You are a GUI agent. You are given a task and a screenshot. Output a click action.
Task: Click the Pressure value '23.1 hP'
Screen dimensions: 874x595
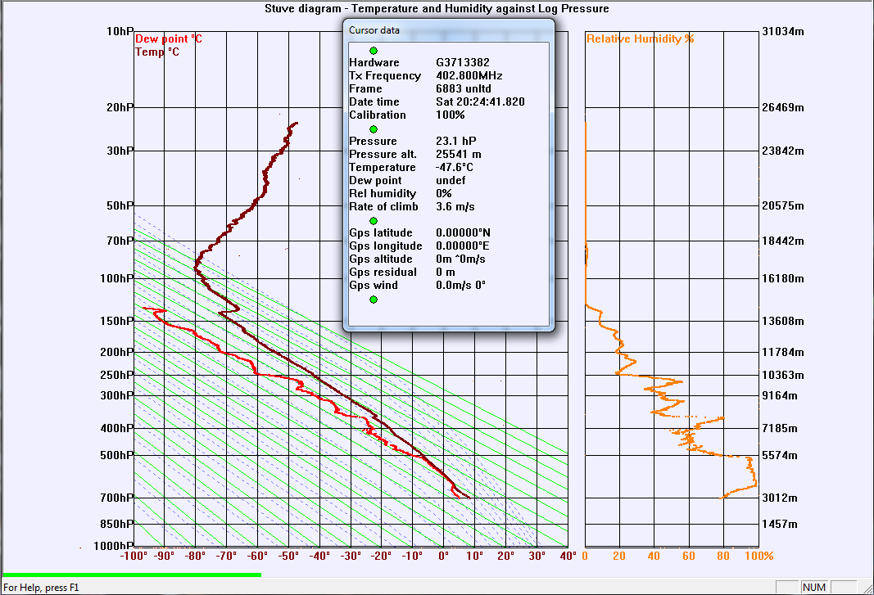456,141
